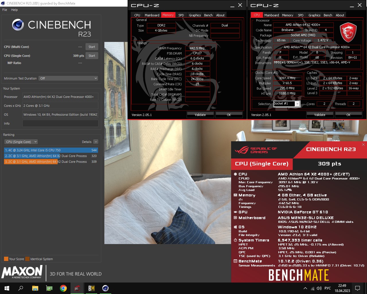Click OS Windows icon in BenchMate panel
The image size is (367, 294).
[x=235, y=227]
